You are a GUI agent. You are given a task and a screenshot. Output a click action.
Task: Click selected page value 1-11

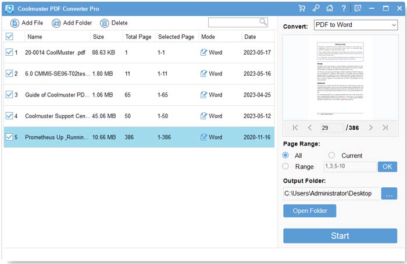click(162, 74)
